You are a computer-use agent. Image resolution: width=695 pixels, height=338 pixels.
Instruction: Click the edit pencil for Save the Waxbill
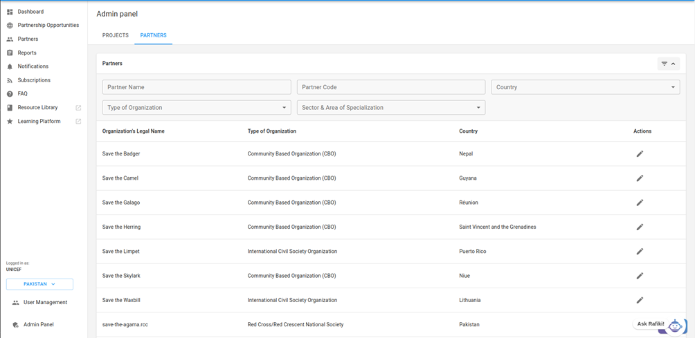point(640,300)
